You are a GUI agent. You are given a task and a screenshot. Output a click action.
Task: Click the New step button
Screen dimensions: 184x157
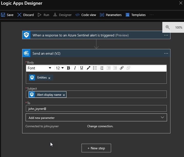pyautogui.click(x=96, y=148)
